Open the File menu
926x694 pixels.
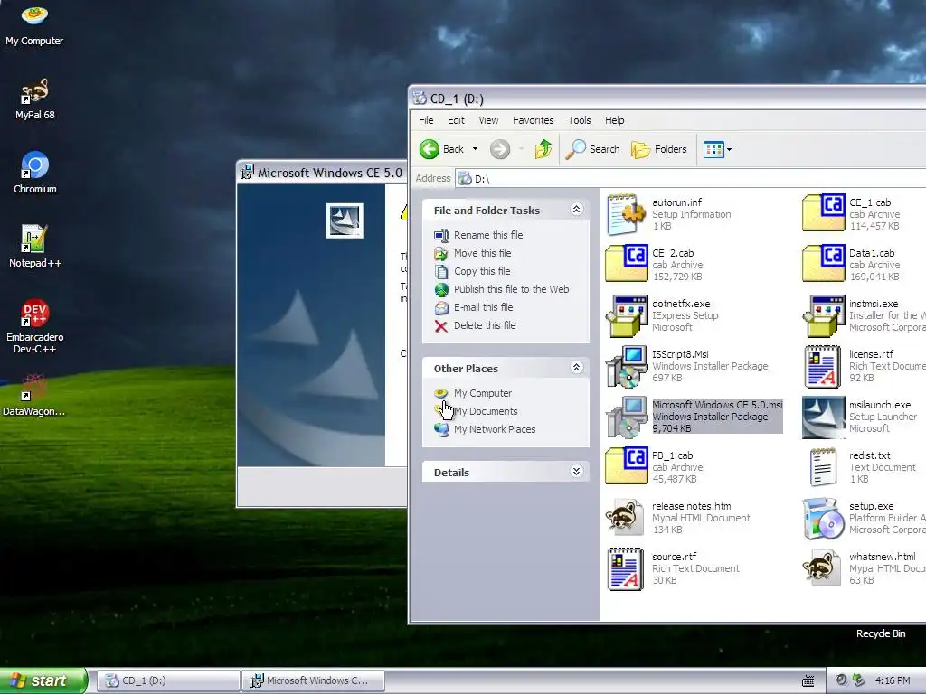[x=426, y=120]
